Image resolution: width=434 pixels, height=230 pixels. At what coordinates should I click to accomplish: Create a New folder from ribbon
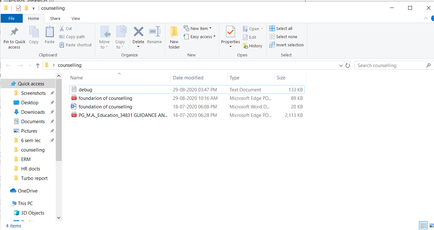point(174,37)
